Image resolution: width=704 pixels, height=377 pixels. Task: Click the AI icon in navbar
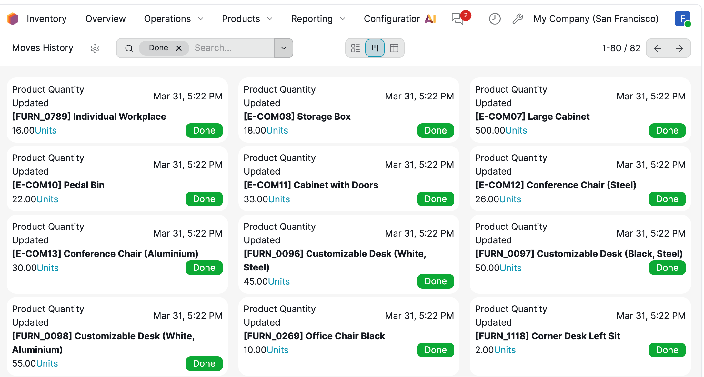(x=430, y=19)
